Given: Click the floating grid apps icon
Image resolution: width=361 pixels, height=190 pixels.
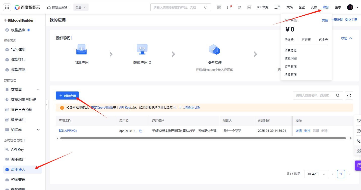Looking at the screenshot, I should (358, 151).
